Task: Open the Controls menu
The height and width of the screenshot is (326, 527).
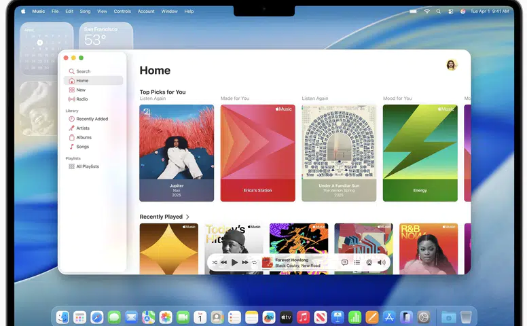Action: pyautogui.click(x=122, y=11)
